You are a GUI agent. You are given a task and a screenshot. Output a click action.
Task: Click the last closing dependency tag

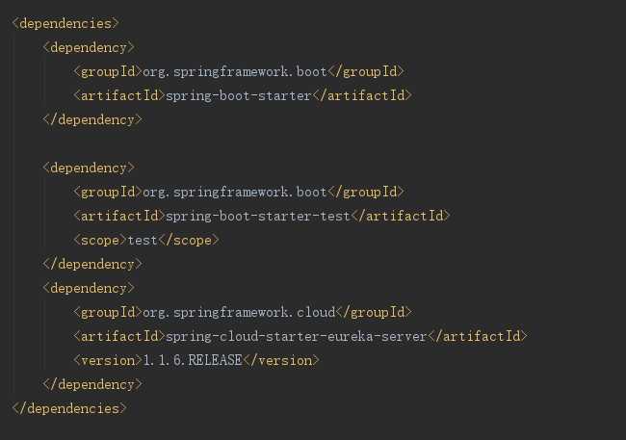[x=92, y=384]
